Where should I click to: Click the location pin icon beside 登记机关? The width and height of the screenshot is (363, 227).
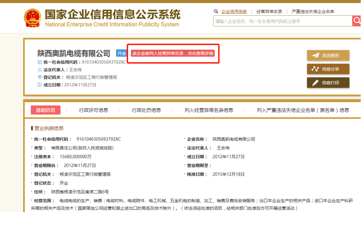(39, 77)
